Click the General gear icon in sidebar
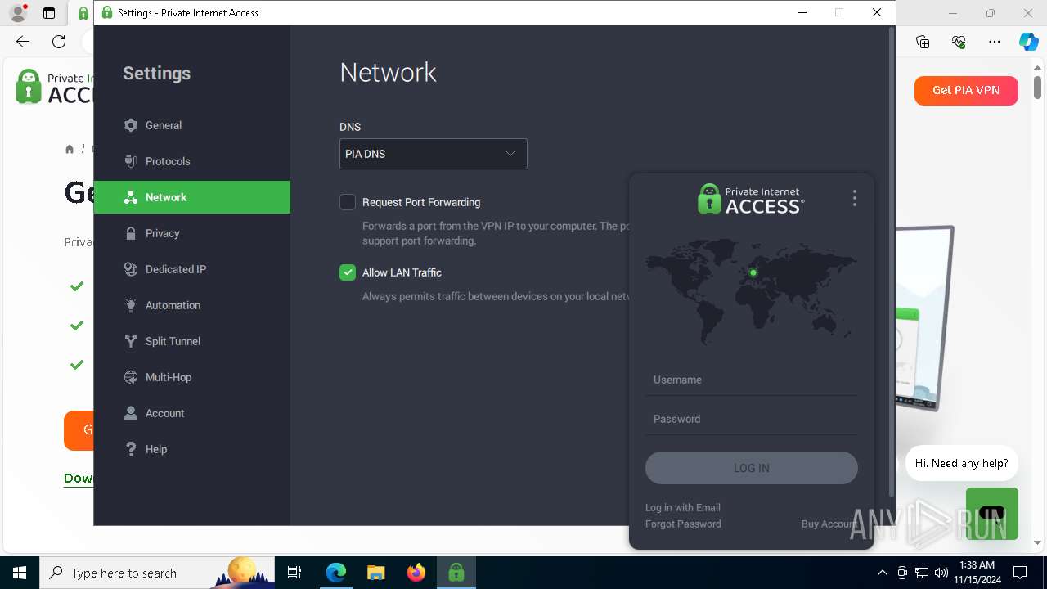This screenshot has height=589, width=1047. [130, 125]
